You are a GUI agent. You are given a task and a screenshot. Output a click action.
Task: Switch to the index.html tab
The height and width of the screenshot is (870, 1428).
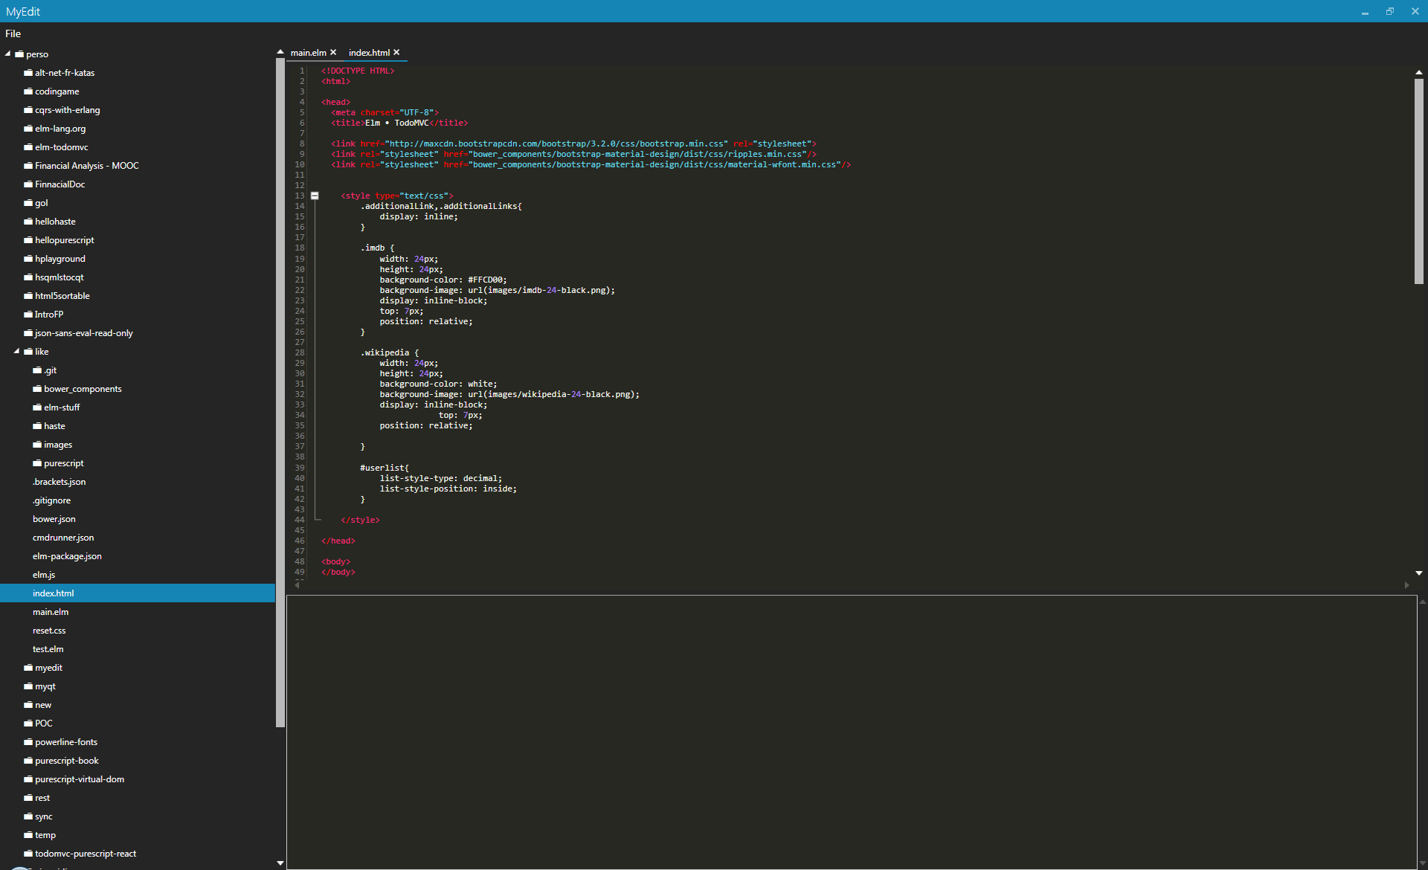tap(369, 53)
